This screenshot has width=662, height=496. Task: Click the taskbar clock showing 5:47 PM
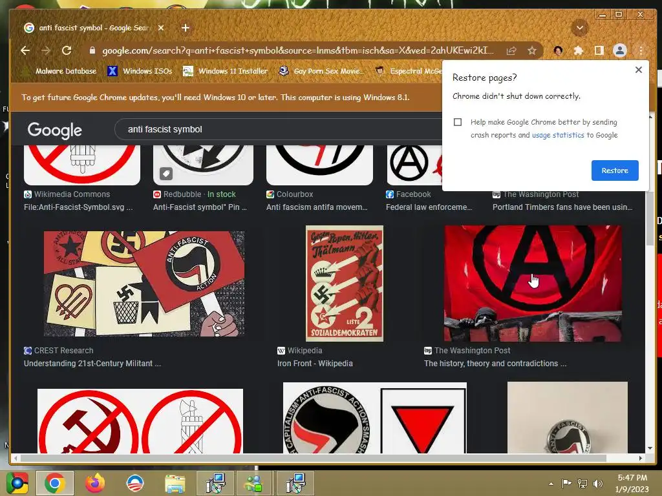coord(632,483)
